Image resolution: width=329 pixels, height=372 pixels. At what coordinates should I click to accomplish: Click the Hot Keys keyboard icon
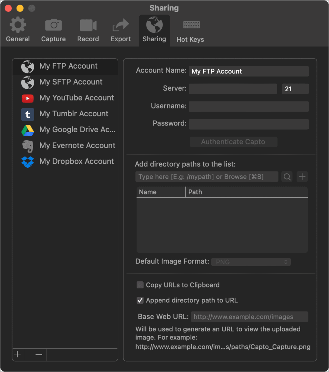tap(191, 24)
